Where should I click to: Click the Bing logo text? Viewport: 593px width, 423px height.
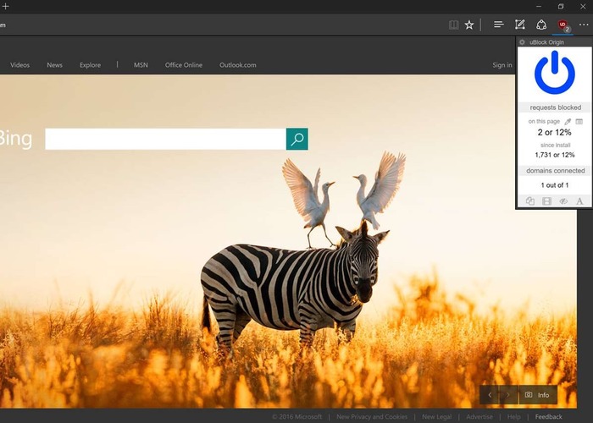(x=15, y=139)
